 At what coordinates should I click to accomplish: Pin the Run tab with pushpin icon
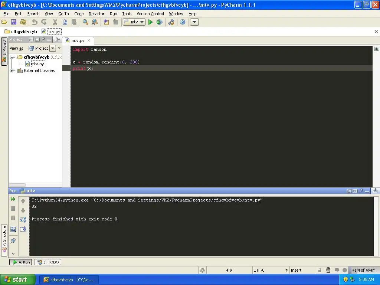pos(13,240)
